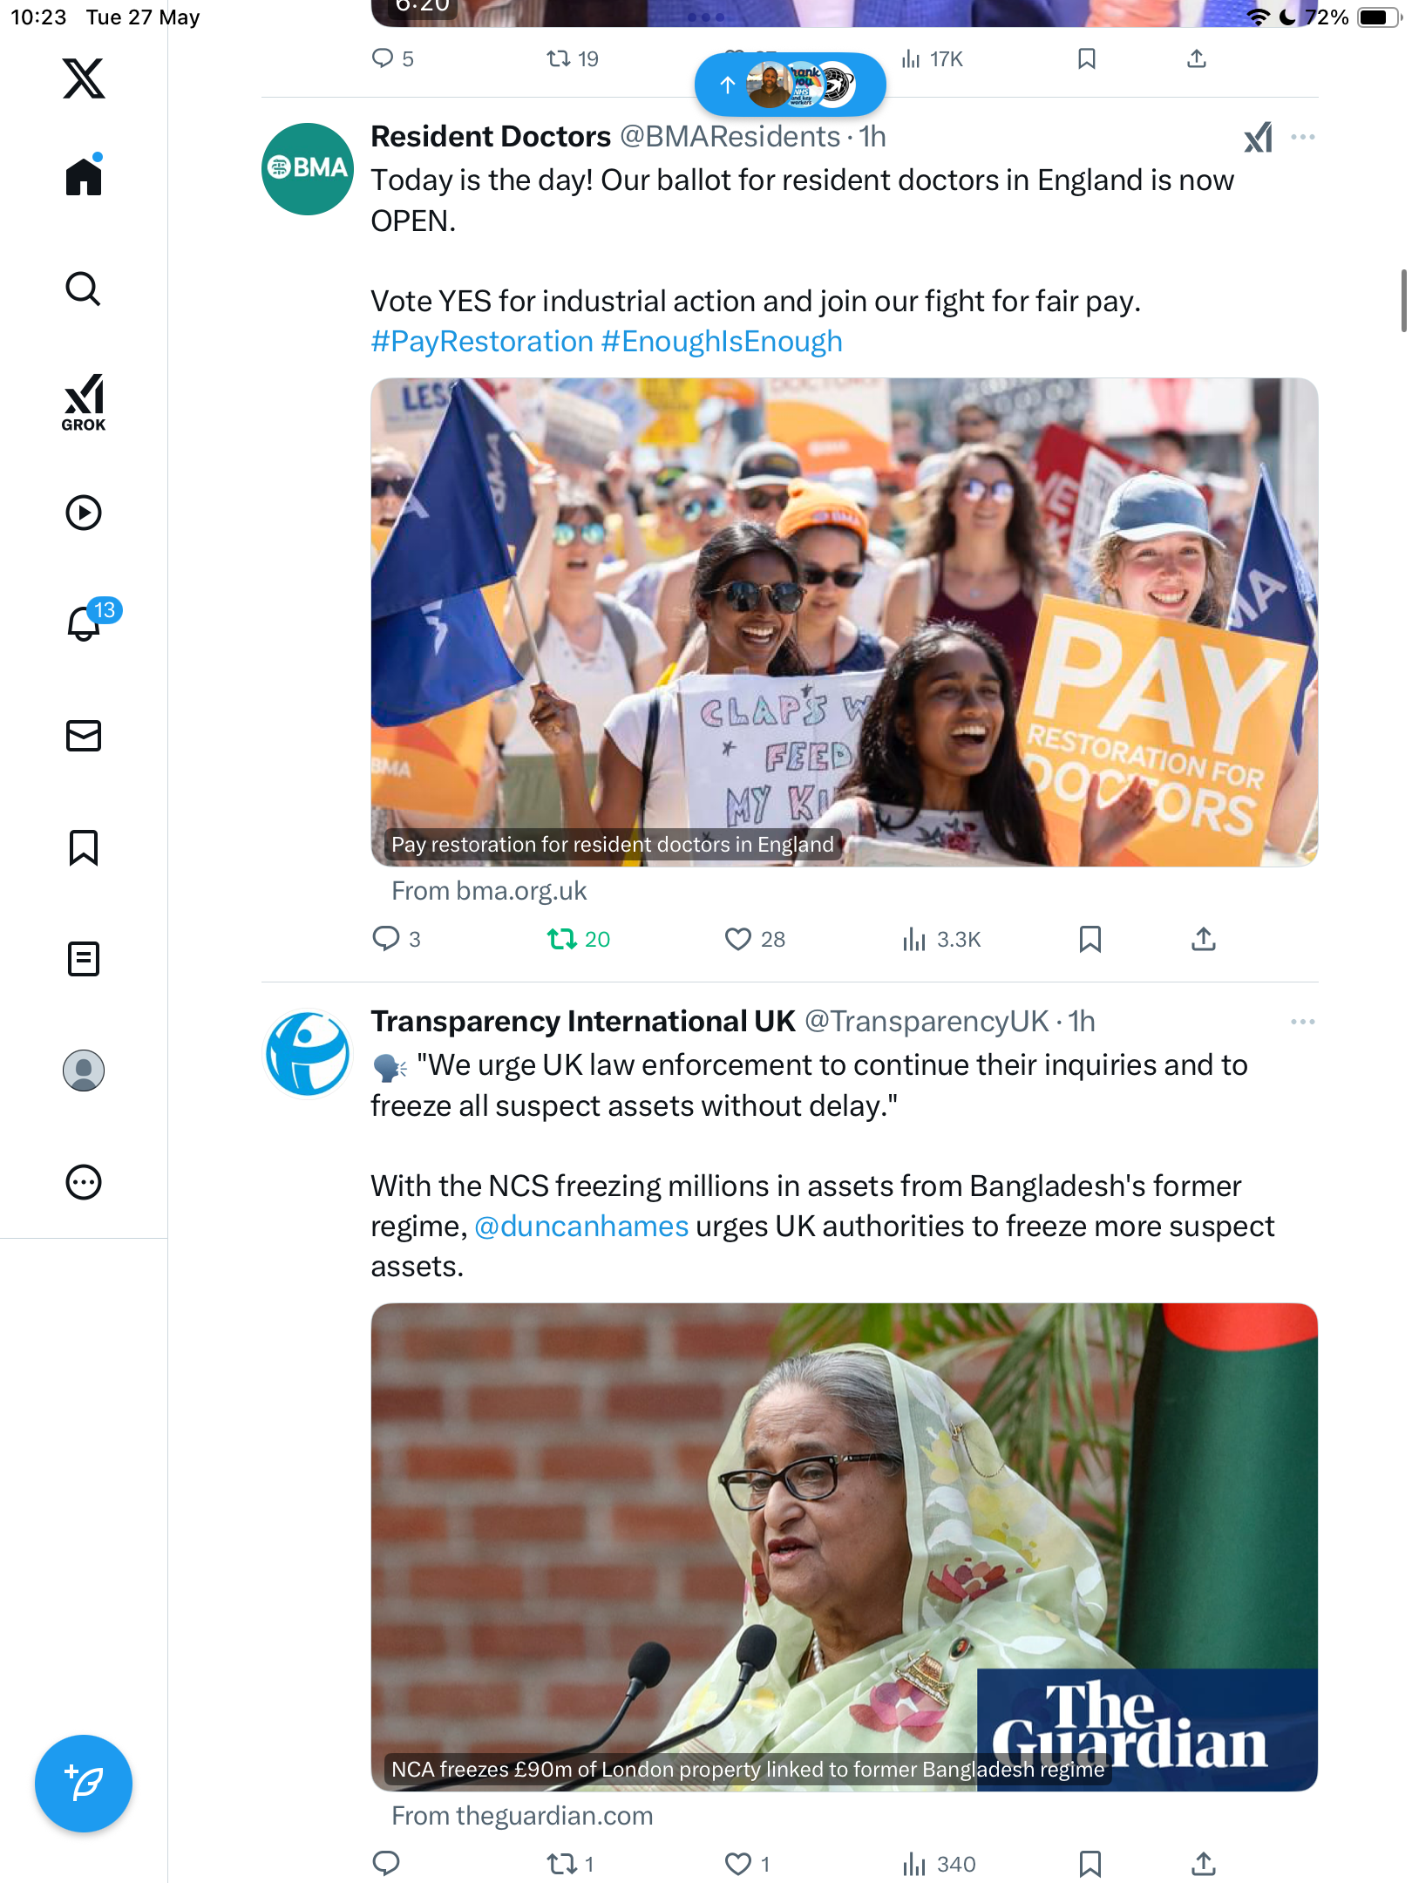This screenshot has width=1412, height=1883.
Task: Open Messages envelope icon
Action: [x=84, y=736]
